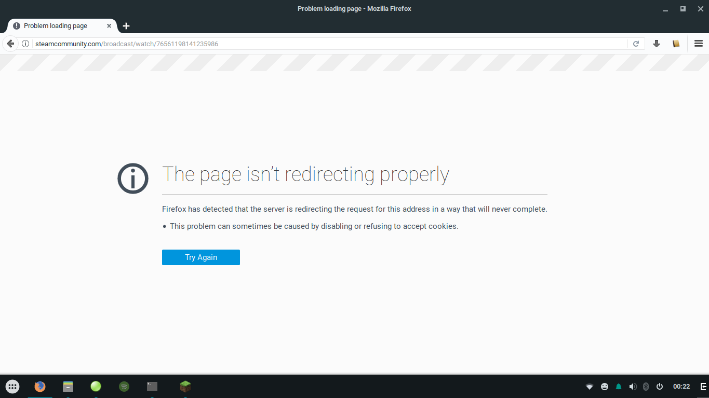Click the steamcommunity.com URL field
Viewport: 709px width, 398px height.
click(330, 44)
